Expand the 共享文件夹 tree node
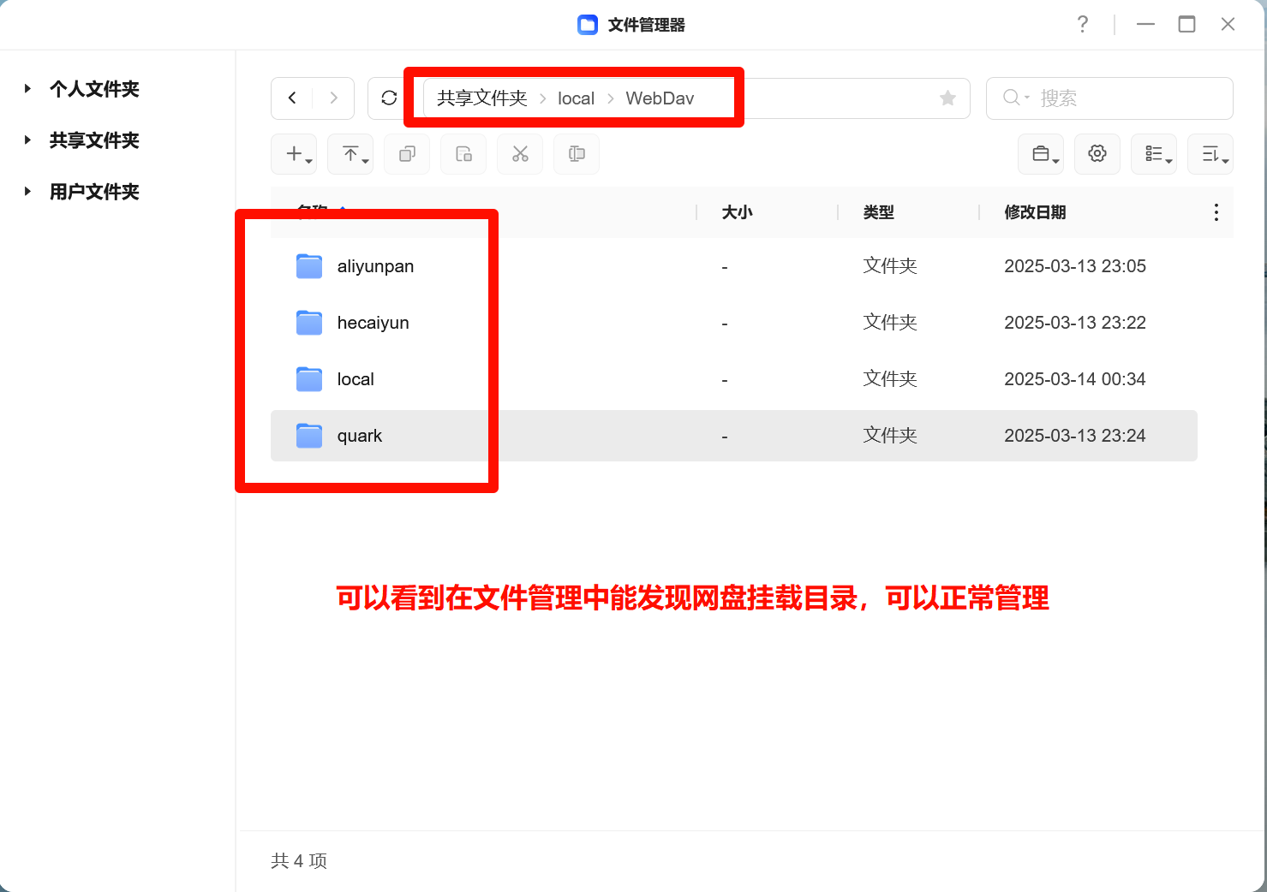Viewport: 1267px width, 892px height. [x=27, y=140]
